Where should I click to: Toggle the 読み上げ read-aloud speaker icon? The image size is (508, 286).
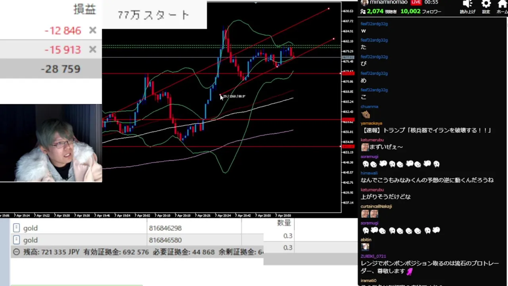pos(468,4)
